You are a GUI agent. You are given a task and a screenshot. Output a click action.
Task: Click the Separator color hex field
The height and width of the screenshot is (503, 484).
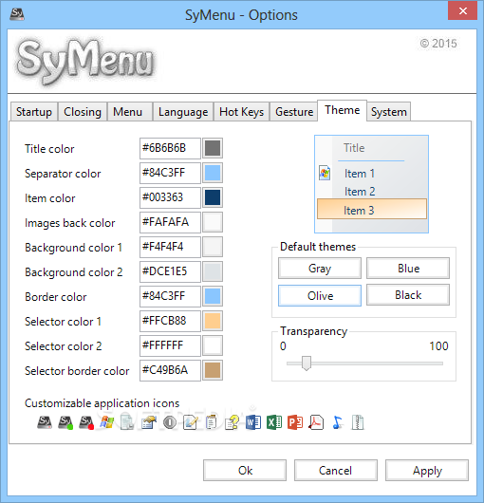point(170,173)
